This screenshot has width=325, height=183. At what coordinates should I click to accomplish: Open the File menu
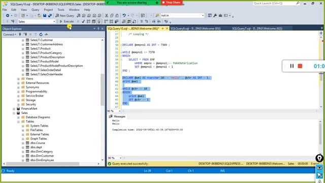[x=5, y=10]
